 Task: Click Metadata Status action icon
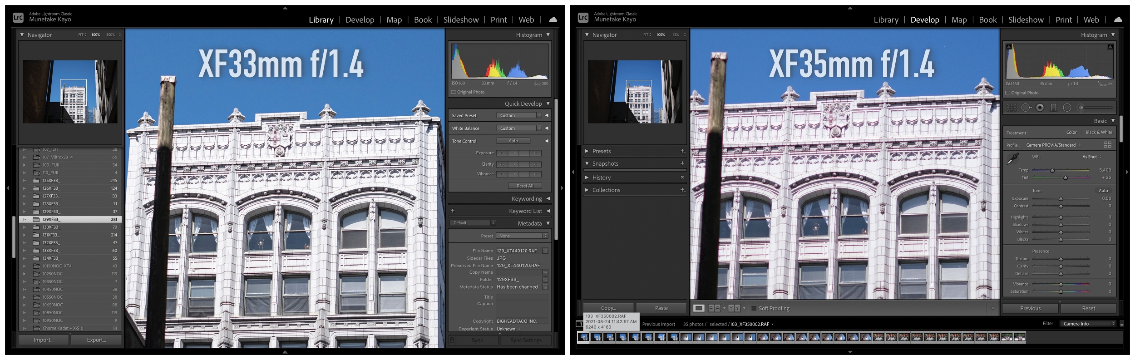(x=545, y=287)
